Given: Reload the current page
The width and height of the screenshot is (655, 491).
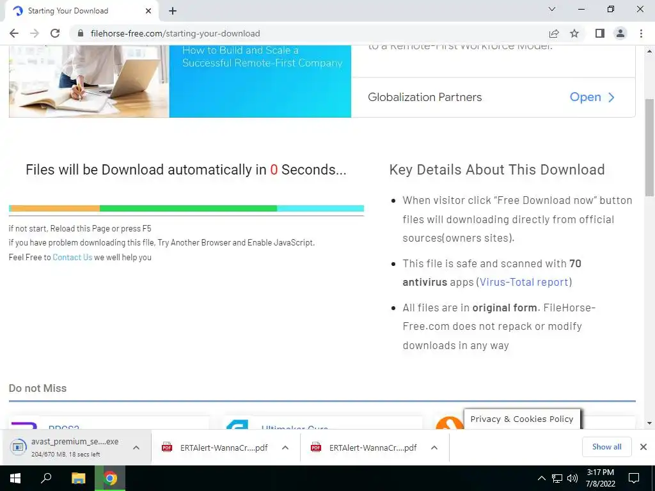Looking at the screenshot, I should 55,33.
